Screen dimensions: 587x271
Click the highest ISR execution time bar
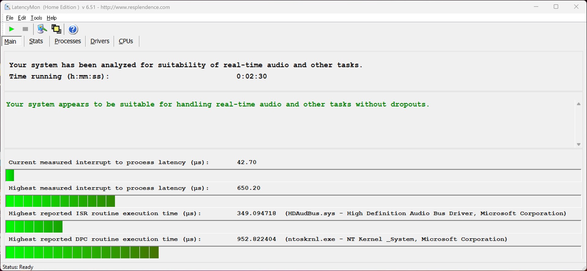(x=34, y=227)
